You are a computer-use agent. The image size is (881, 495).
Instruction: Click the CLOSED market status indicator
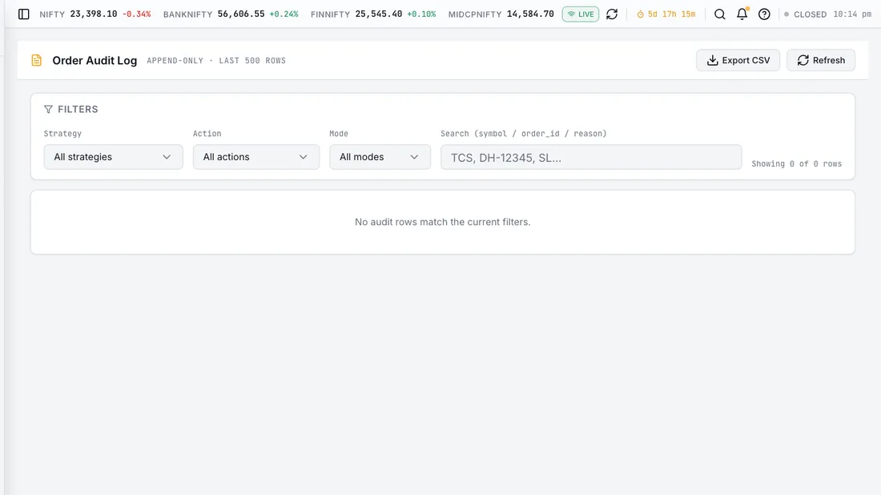coord(805,14)
